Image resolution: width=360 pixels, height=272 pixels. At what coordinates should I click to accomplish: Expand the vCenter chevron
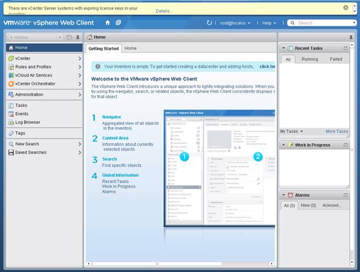pos(79,59)
